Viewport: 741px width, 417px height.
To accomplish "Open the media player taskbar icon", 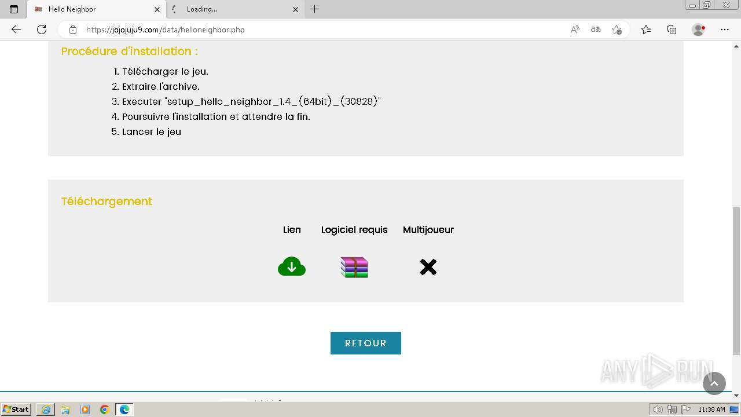I will coord(85,409).
